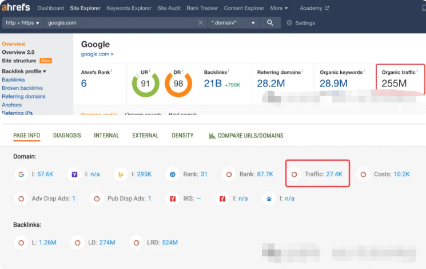Switch to the DENSITY tab

[x=182, y=136]
